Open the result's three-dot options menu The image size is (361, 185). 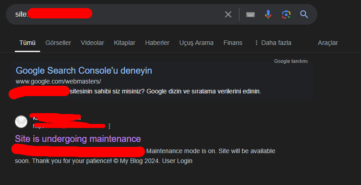pos(109,126)
